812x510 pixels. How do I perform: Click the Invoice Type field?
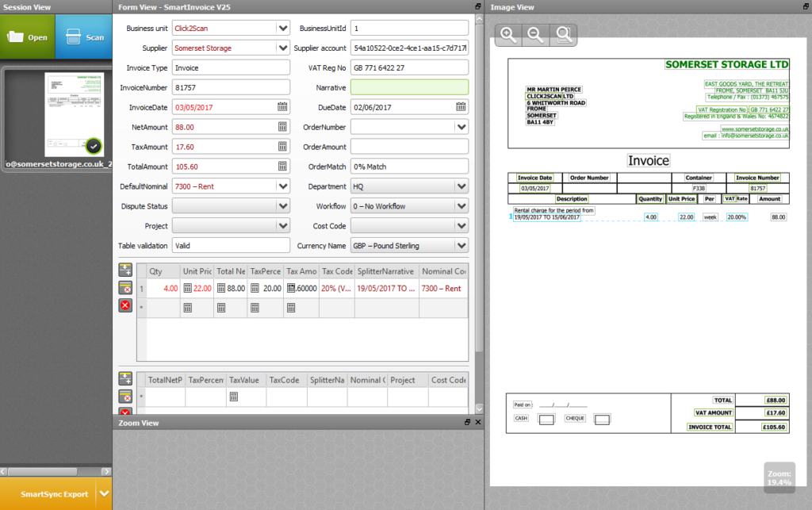pyautogui.click(x=231, y=68)
